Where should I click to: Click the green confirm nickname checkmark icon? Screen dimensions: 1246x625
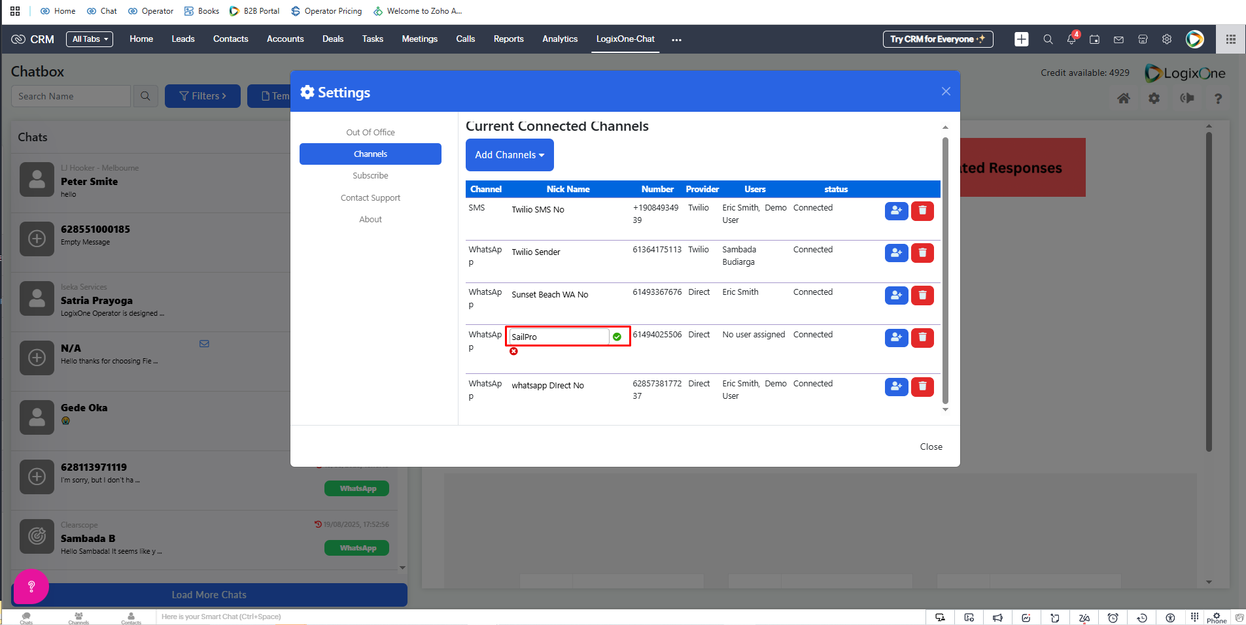pyautogui.click(x=617, y=337)
